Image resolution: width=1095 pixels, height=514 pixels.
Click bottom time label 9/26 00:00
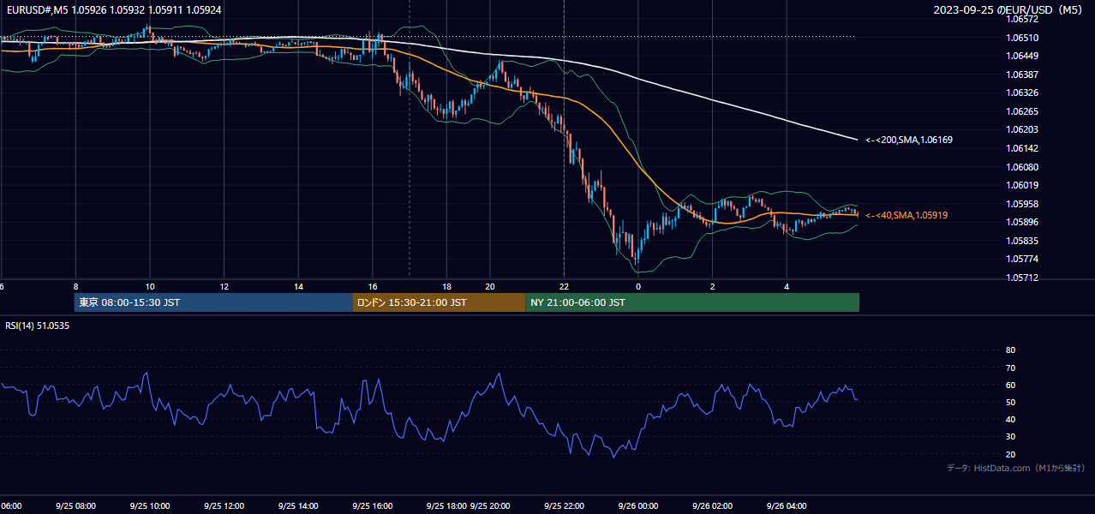pyautogui.click(x=638, y=505)
